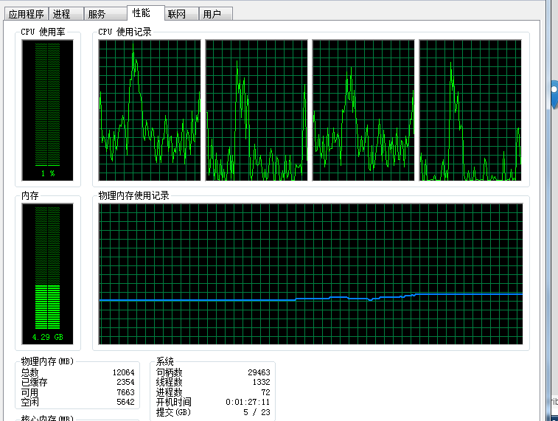The height and width of the screenshot is (421, 558).
Task: Click the 内存 heading
Action: pos(30,195)
